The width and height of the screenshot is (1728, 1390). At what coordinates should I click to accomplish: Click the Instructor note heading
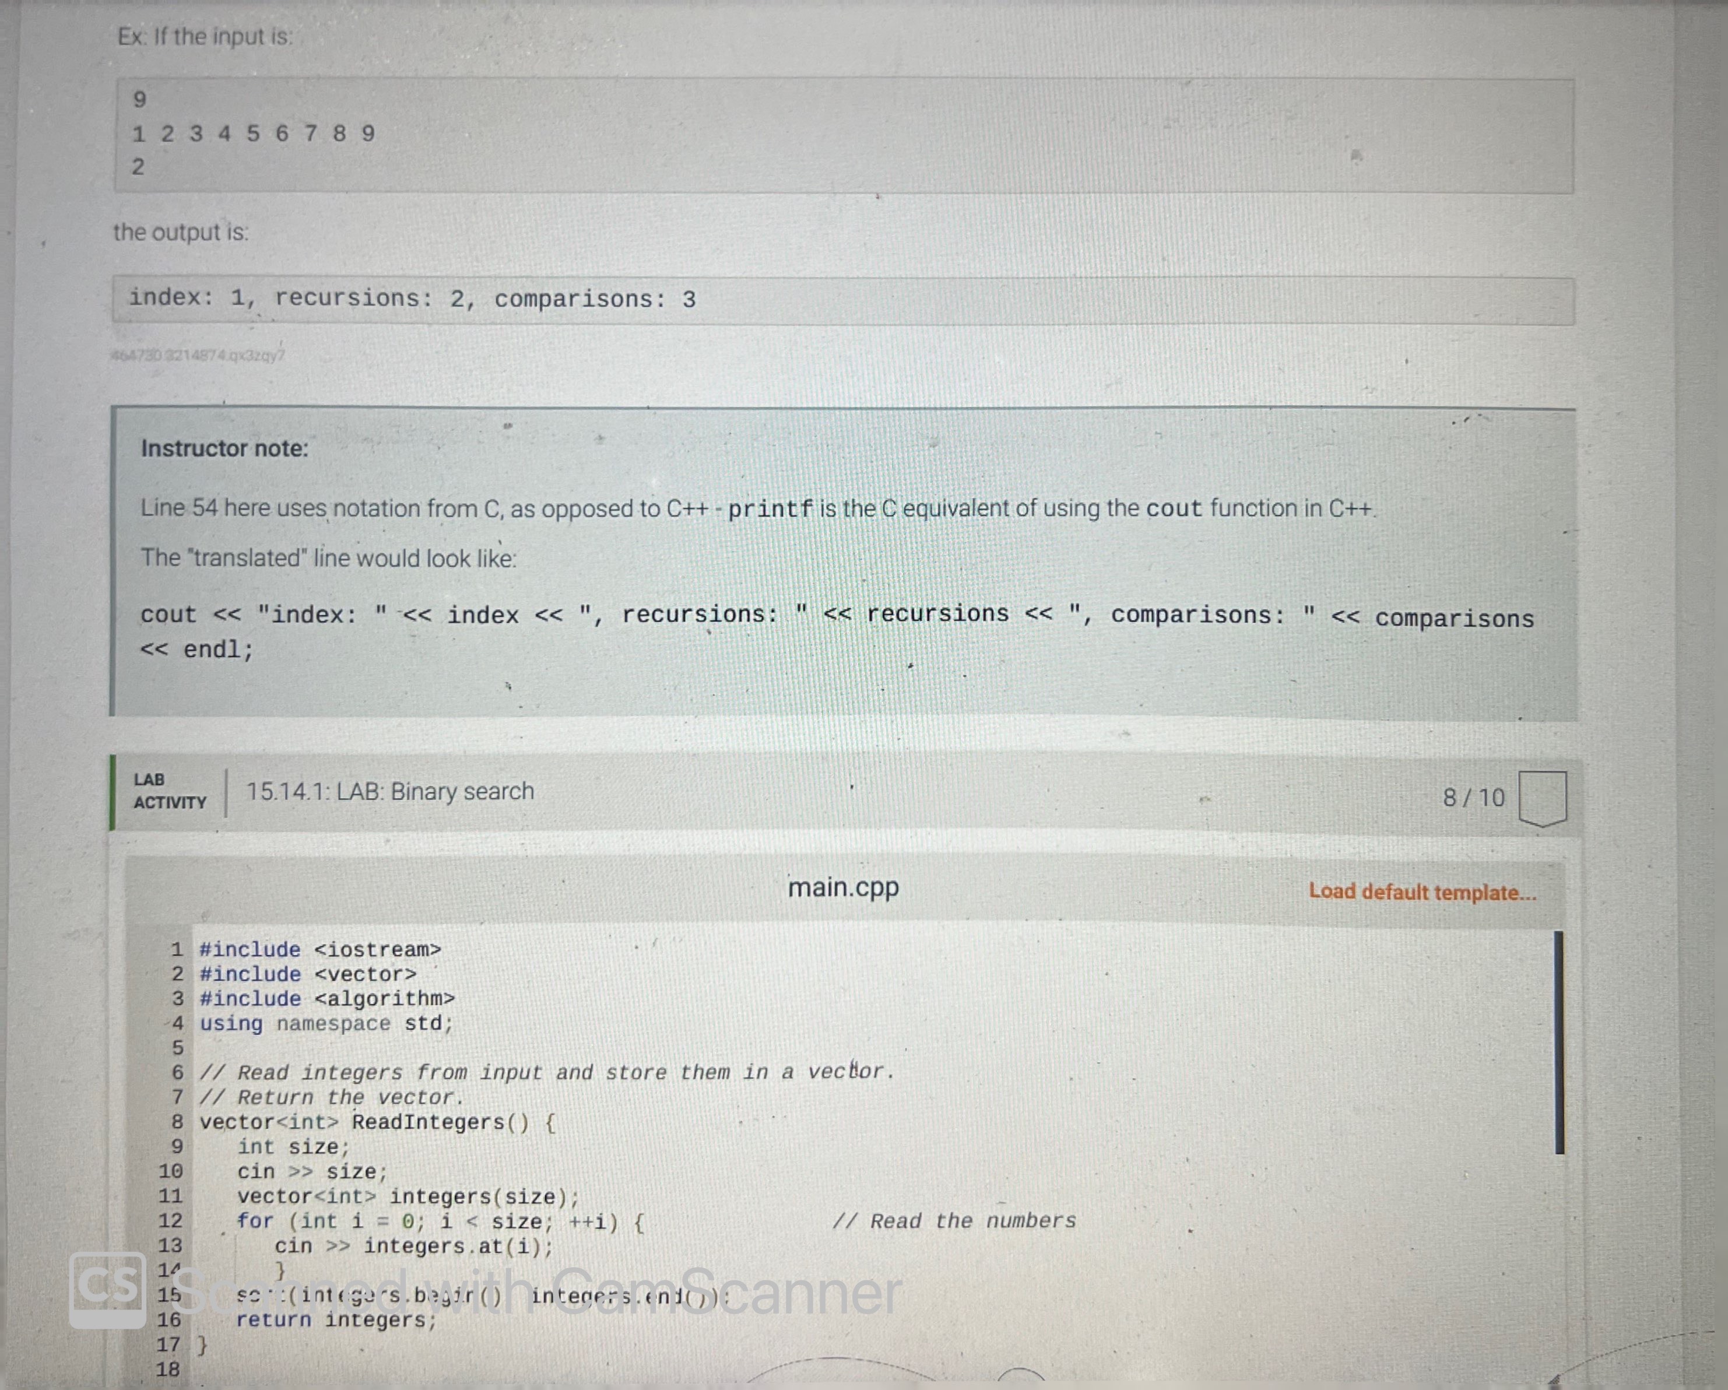[224, 448]
